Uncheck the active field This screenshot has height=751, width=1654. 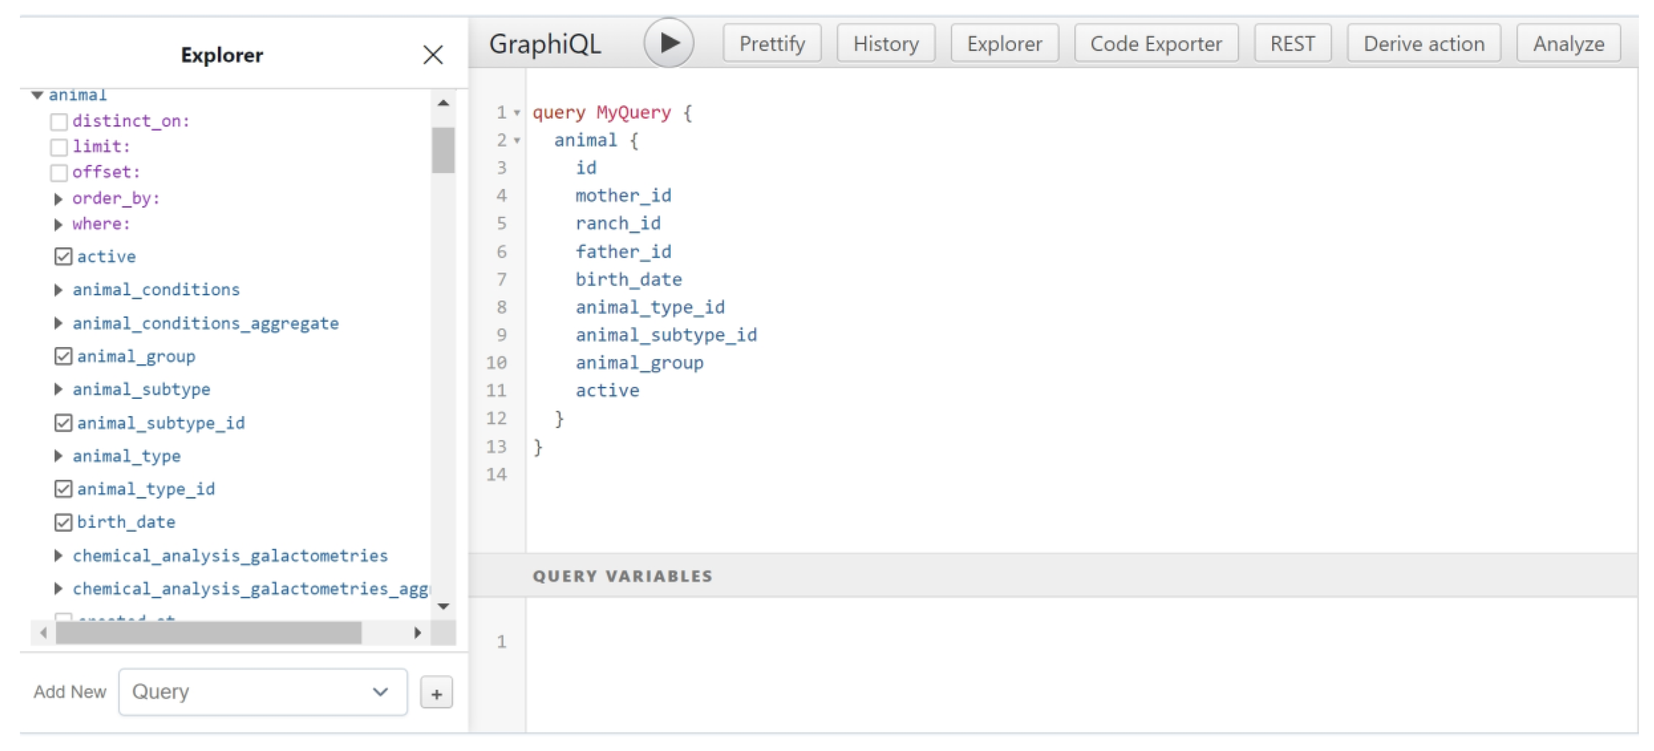(63, 257)
